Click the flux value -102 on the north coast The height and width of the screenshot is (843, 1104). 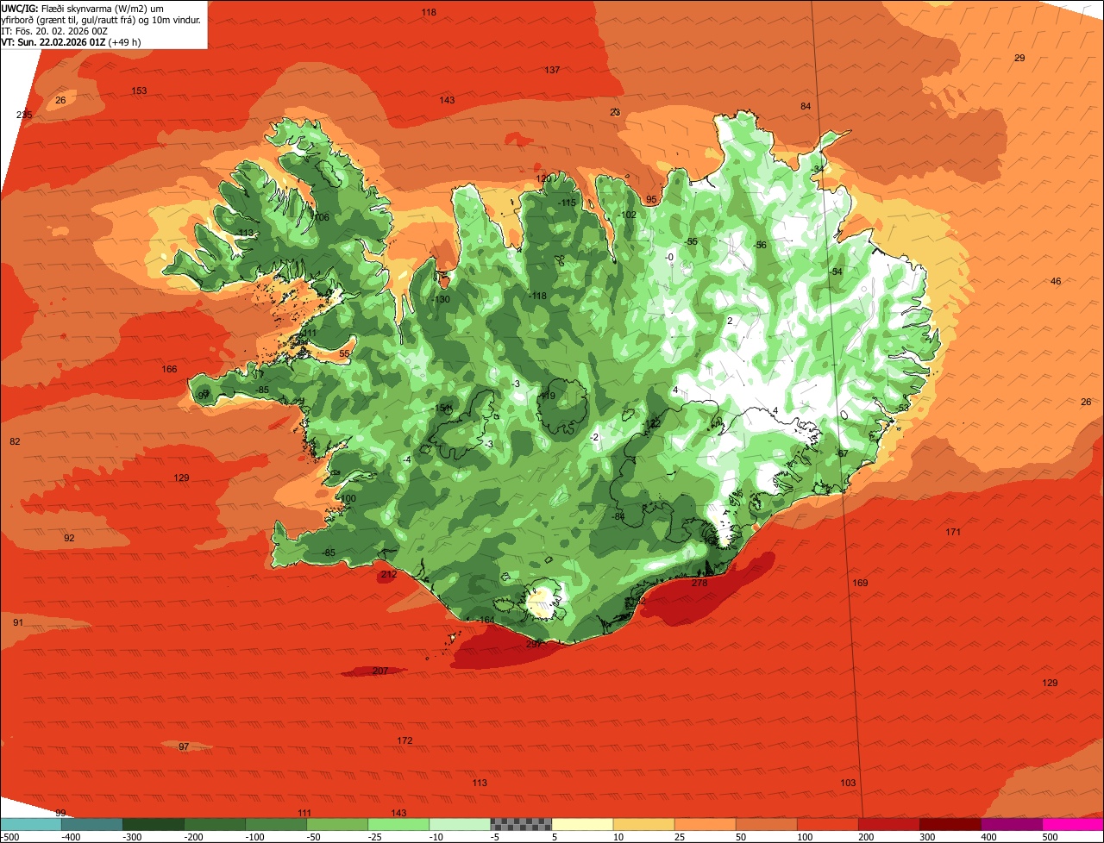[x=628, y=215]
